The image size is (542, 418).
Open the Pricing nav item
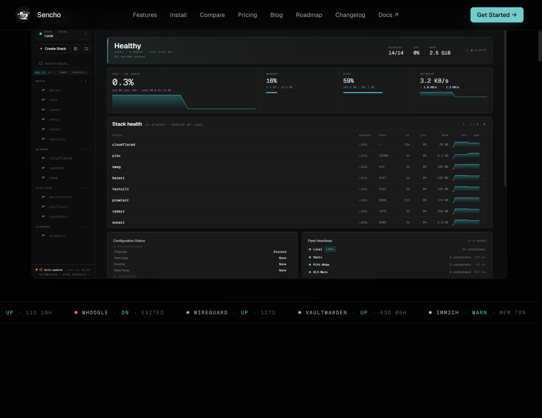[248, 15]
